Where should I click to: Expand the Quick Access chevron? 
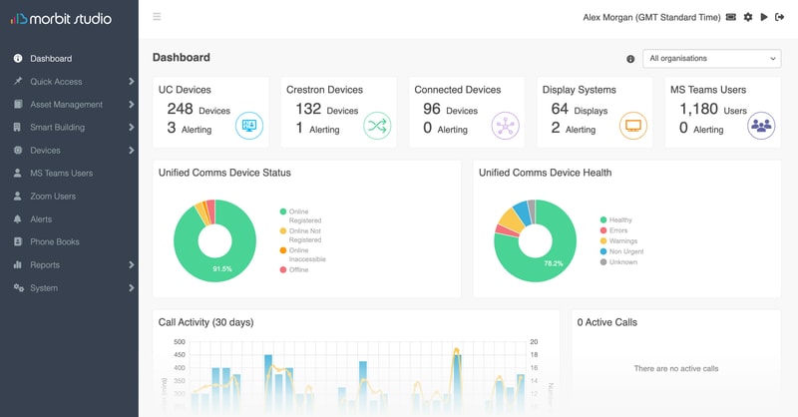pyautogui.click(x=132, y=81)
